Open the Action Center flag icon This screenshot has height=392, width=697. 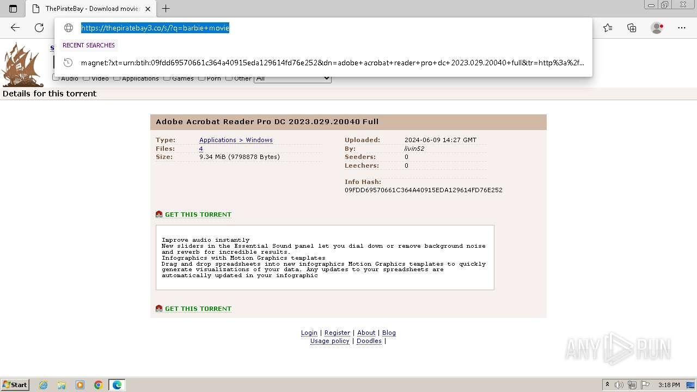point(645,385)
